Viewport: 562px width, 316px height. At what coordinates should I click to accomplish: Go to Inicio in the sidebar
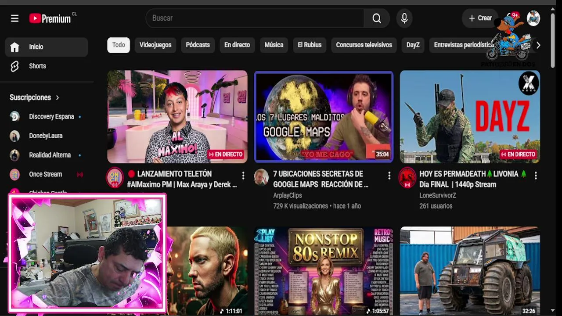click(x=47, y=47)
